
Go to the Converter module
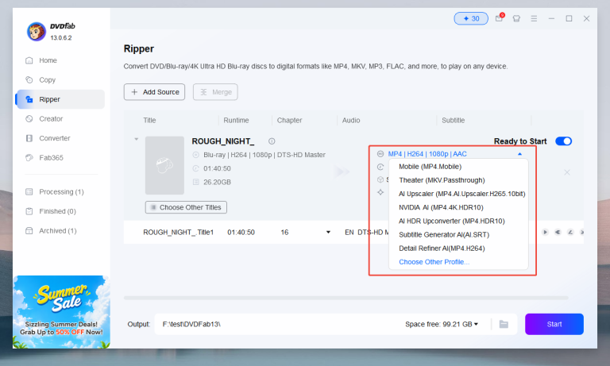[55, 138]
